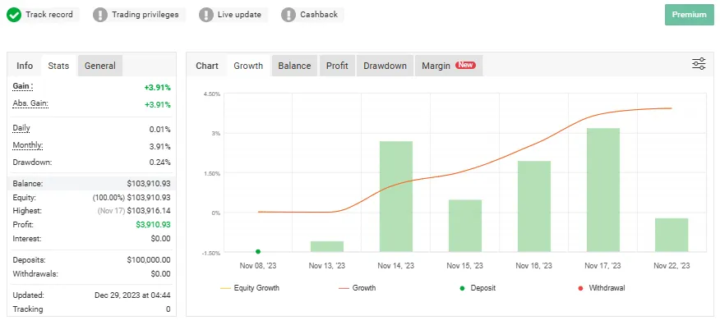Open the Profit chart tab
720x325 pixels.
point(337,66)
